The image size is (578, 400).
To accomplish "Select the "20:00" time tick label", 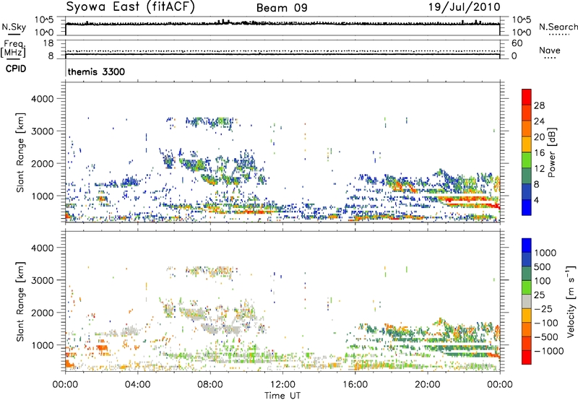I will click(x=427, y=385).
